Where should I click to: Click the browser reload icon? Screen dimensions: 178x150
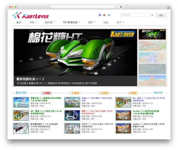coord(116,7)
